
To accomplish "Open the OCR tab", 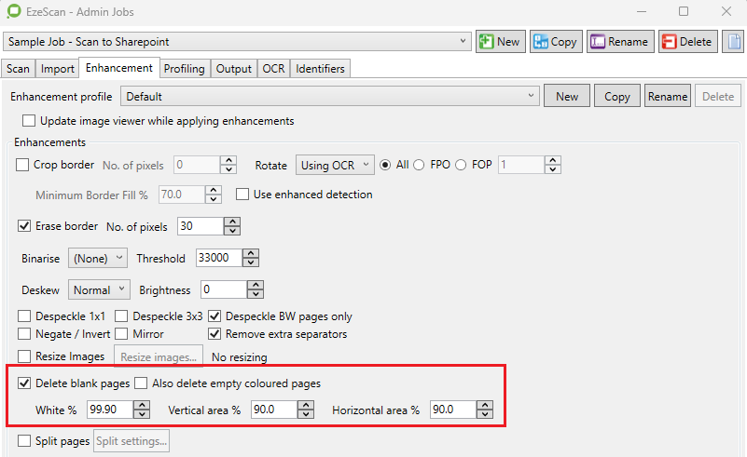I will click(x=273, y=69).
